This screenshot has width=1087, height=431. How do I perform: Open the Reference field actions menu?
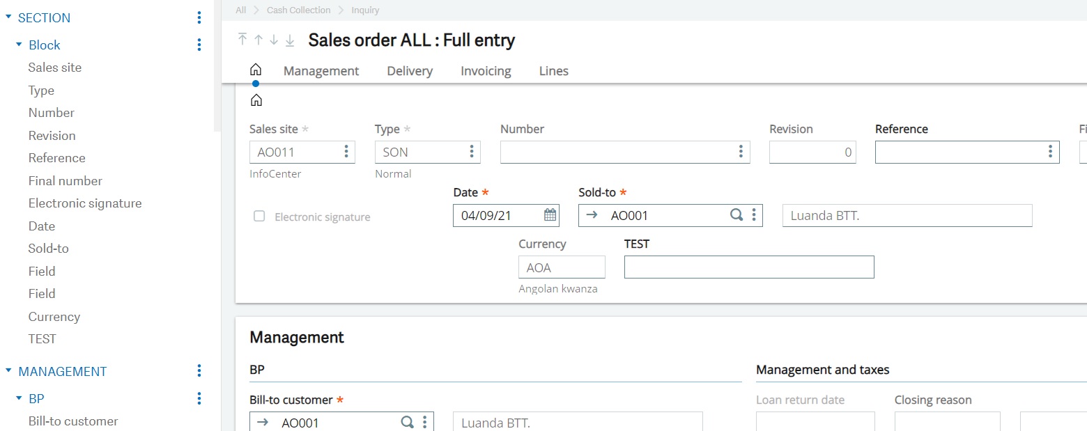[1051, 151]
